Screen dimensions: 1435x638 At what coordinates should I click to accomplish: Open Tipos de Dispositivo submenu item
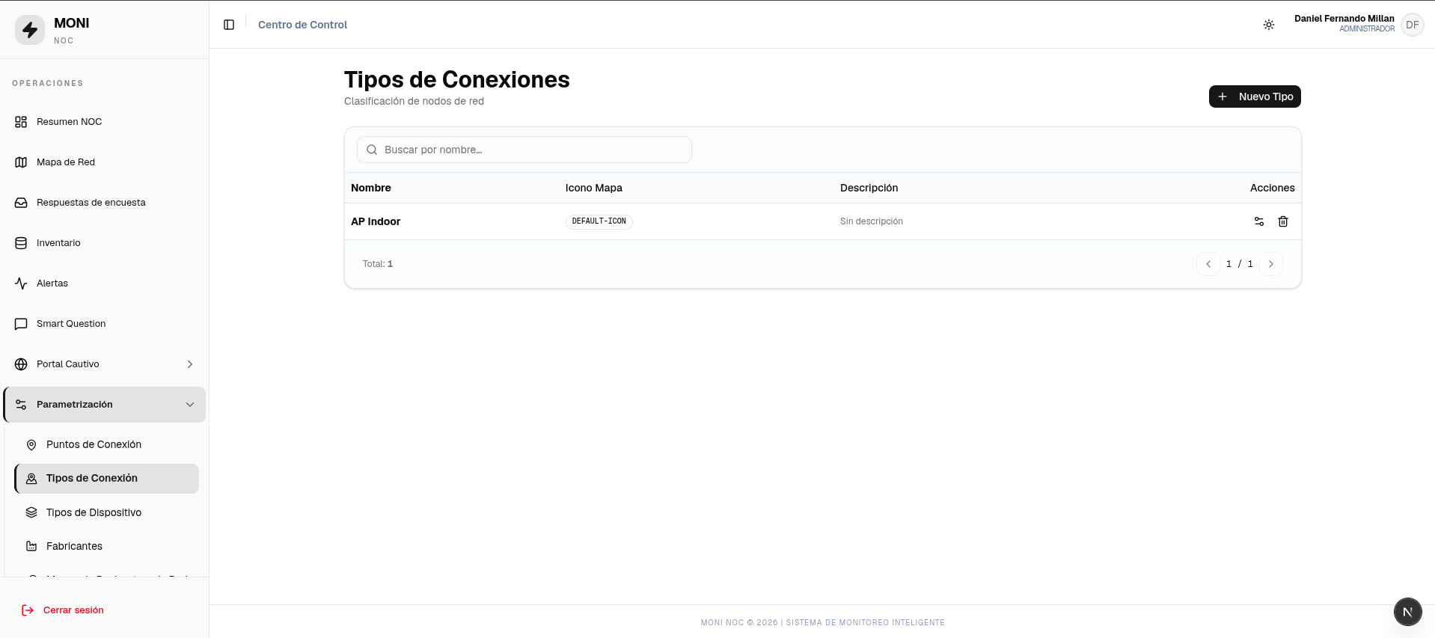pyautogui.click(x=107, y=512)
